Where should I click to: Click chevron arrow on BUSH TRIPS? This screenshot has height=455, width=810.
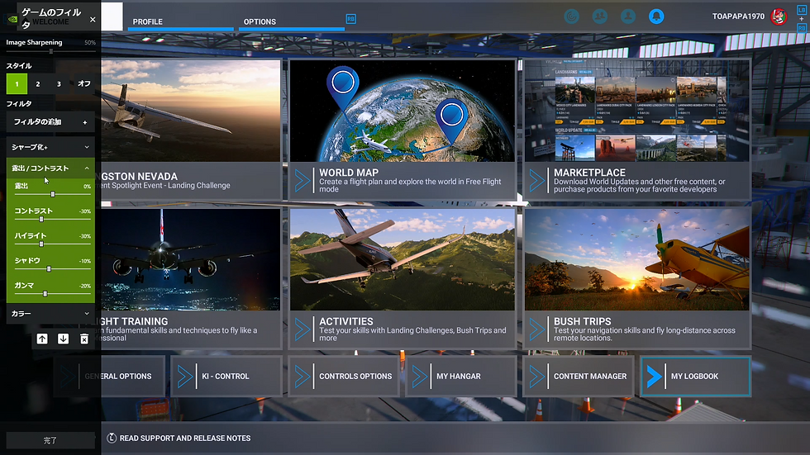click(537, 329)
